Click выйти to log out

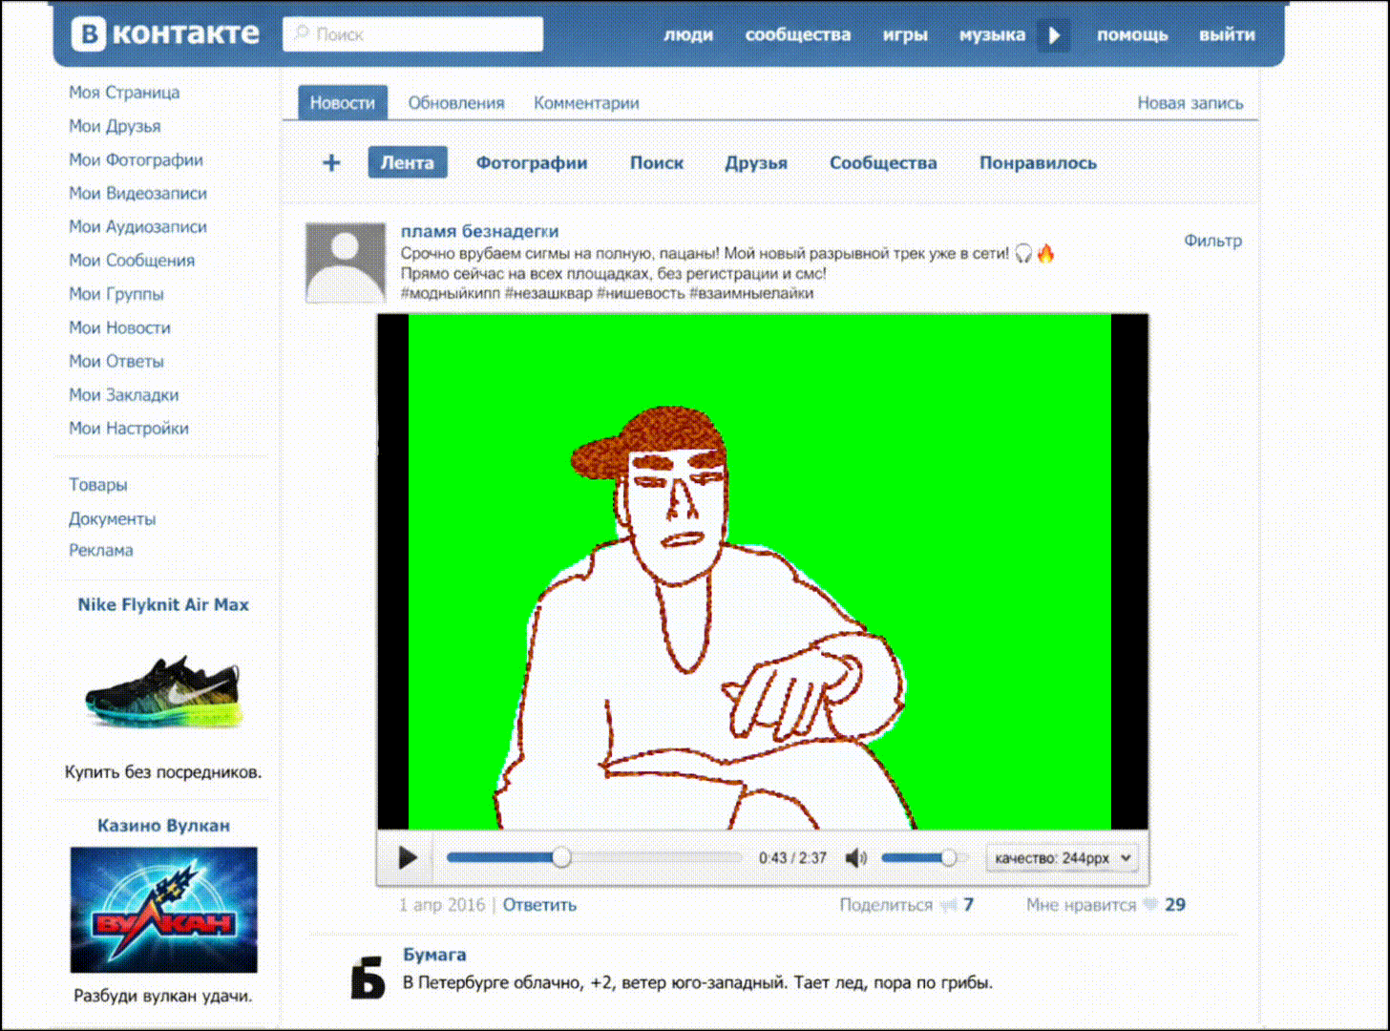pos(1227,34)
